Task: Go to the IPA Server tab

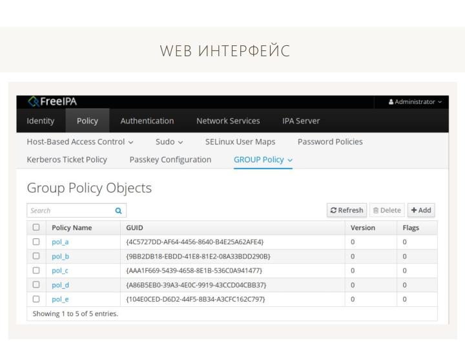Action: [x=301, y=121]
